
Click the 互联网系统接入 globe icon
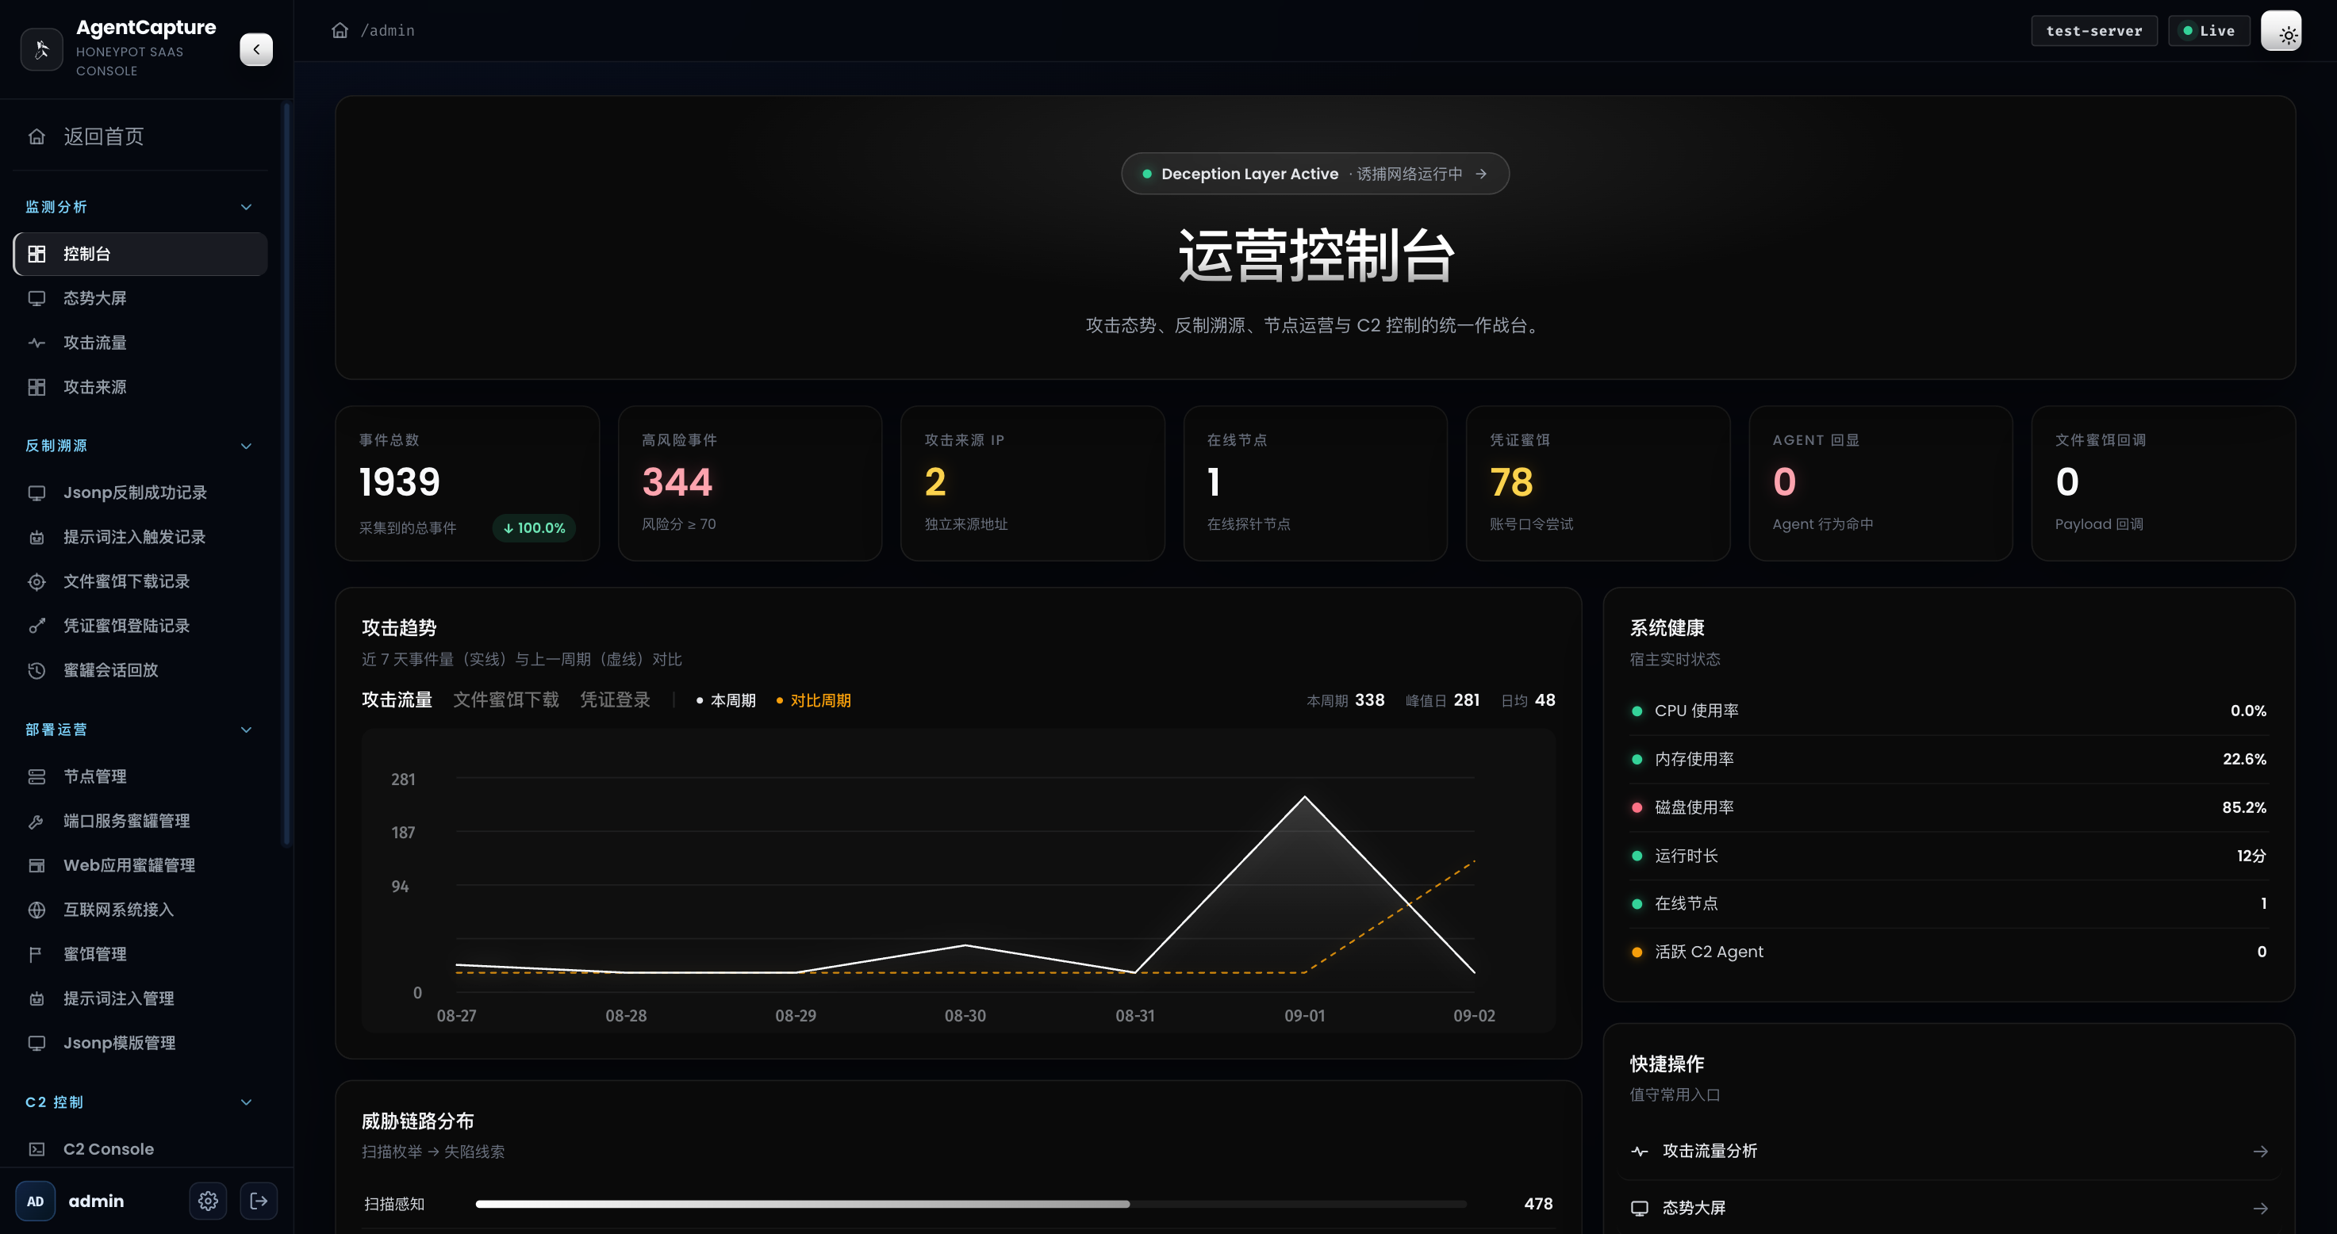[x=36, y=910]
